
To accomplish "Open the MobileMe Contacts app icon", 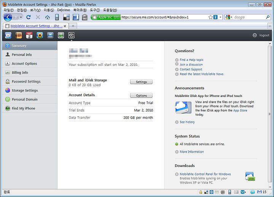I will [19, 35].
